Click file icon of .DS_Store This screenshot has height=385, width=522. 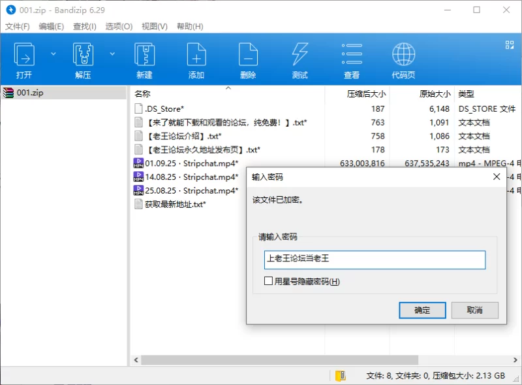click(x=138, y=109)
